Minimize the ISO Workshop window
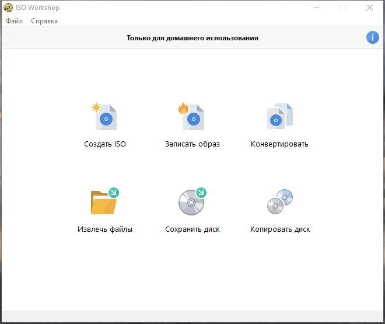This screenshot has width=385, height=324. click(317, 8)
